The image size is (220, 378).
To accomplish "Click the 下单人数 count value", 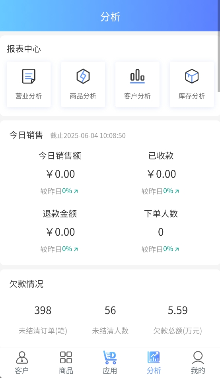I will tap(161, 232).
